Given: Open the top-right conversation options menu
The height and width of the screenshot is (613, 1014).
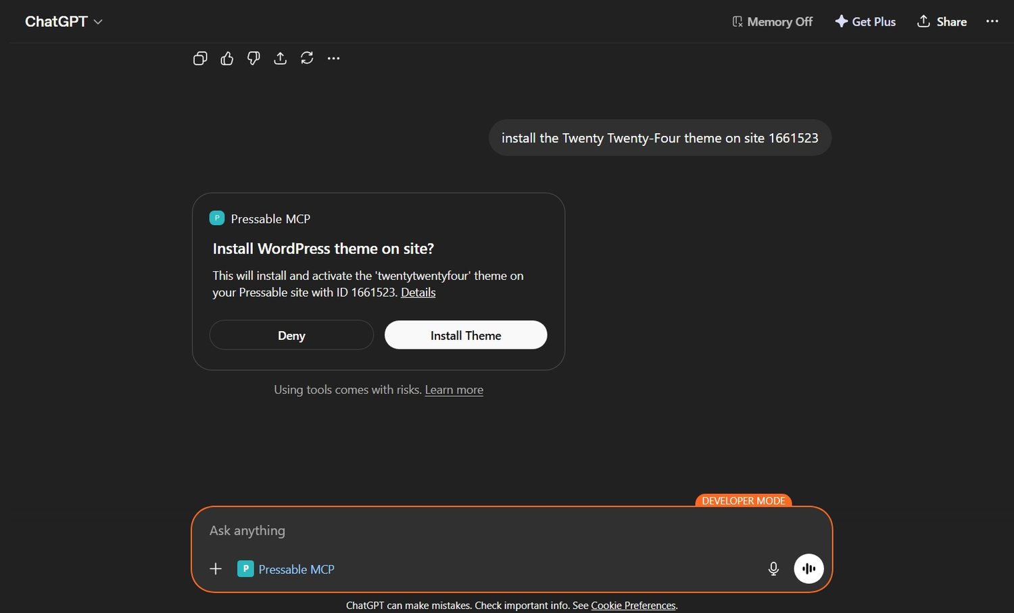Looking at the screenshot, I should (x=992, y=22).
